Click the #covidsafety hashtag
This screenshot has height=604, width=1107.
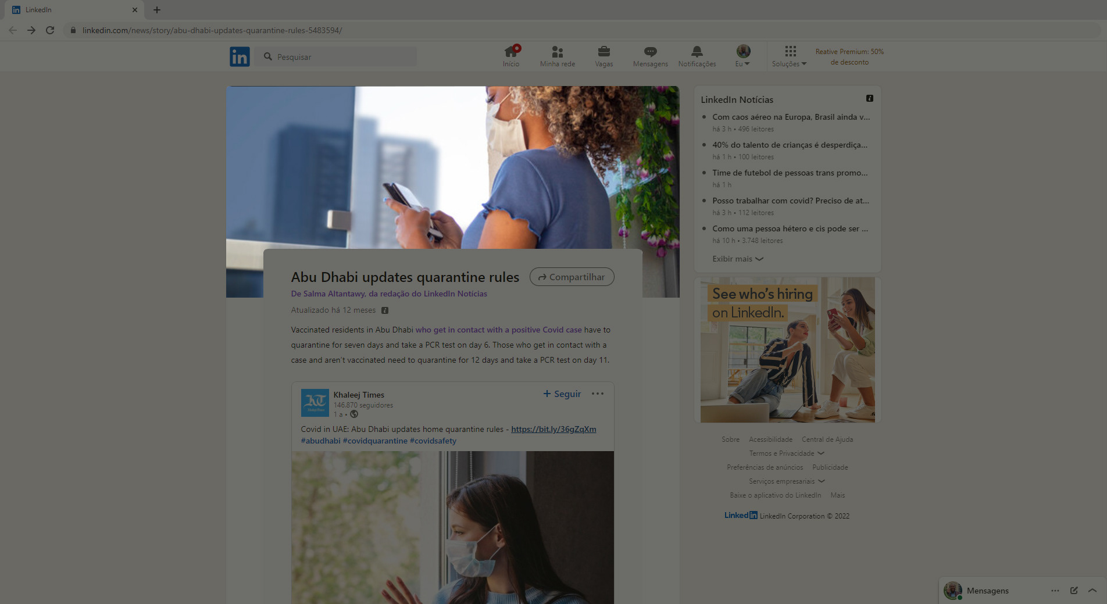click(433, 441)
